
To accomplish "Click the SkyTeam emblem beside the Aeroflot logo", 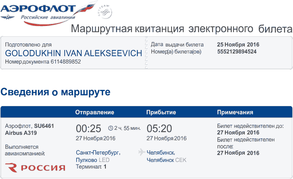I will coord(104,11).
